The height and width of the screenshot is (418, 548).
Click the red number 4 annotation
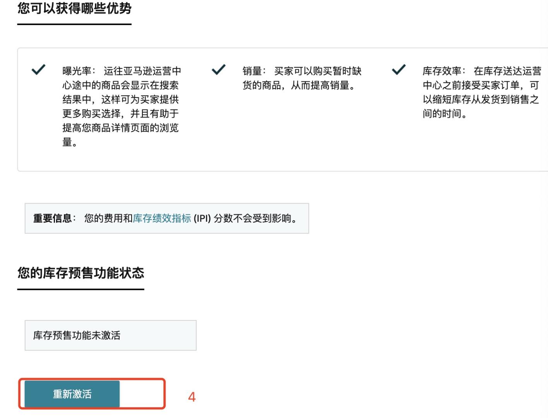pyautogui.click(x=192, y=397)
